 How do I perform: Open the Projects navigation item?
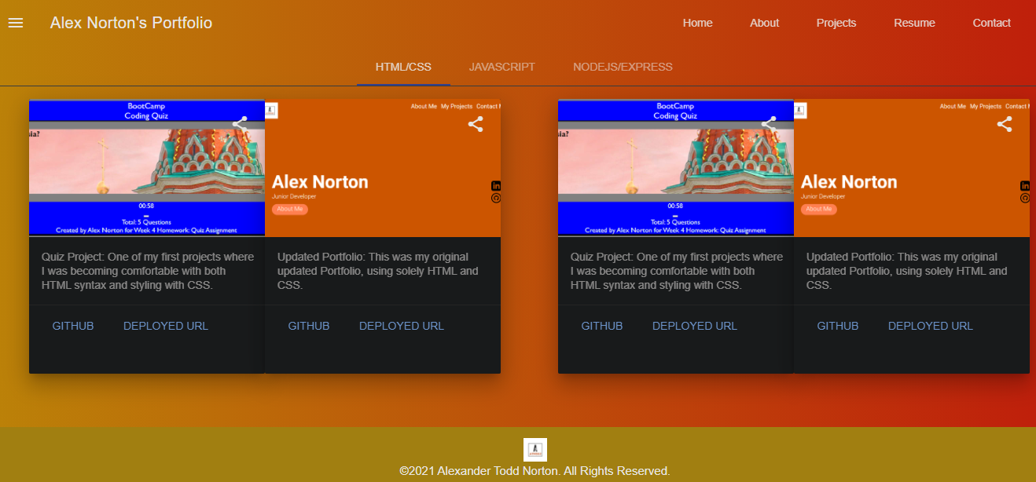[x=836, y=23]
